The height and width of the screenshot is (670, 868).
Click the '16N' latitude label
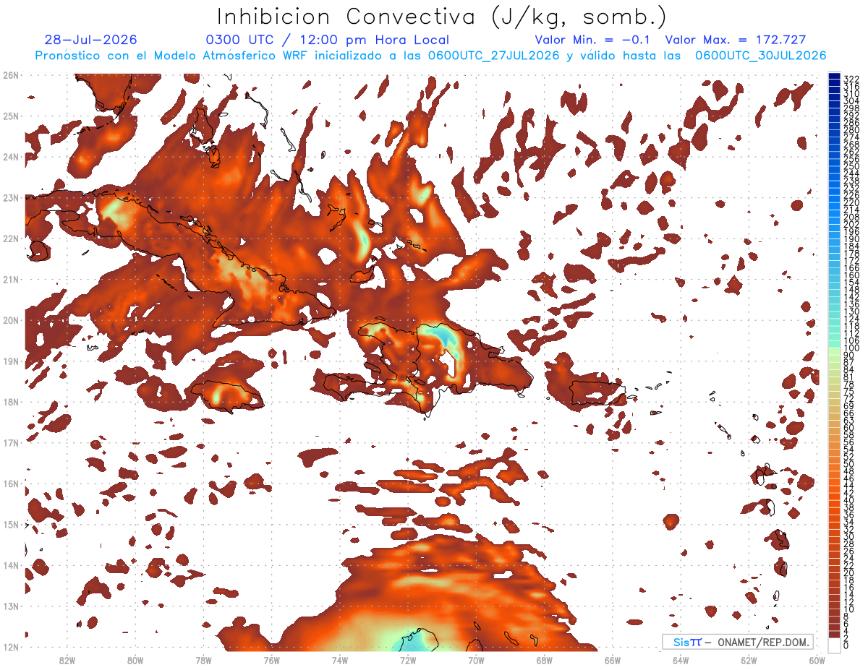click(x=11, y=484)
